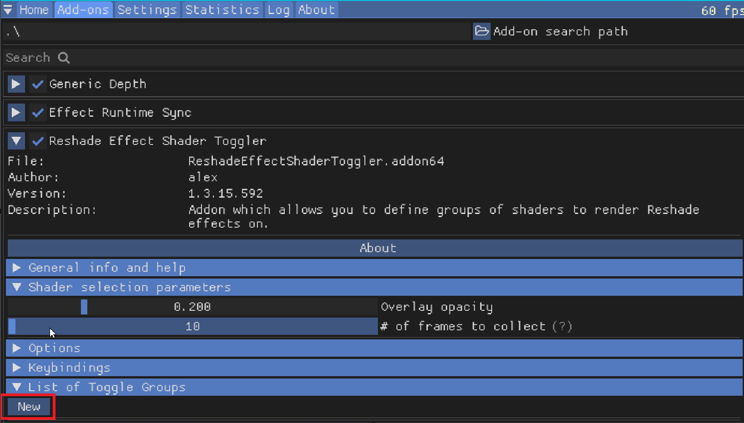Screen dimensions: 744x423
Task: Click the version value 1.3.15.592
Action: tap(226, 194)
